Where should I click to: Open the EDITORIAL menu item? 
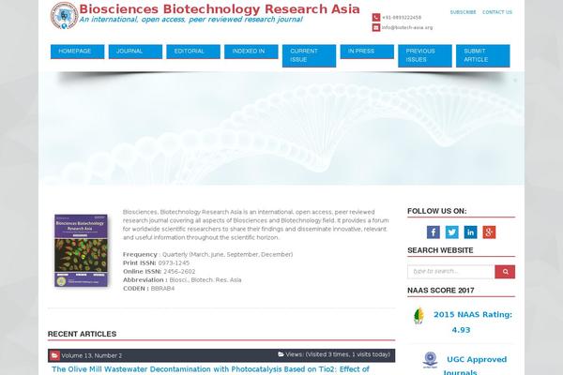click(x=193, y=52)
